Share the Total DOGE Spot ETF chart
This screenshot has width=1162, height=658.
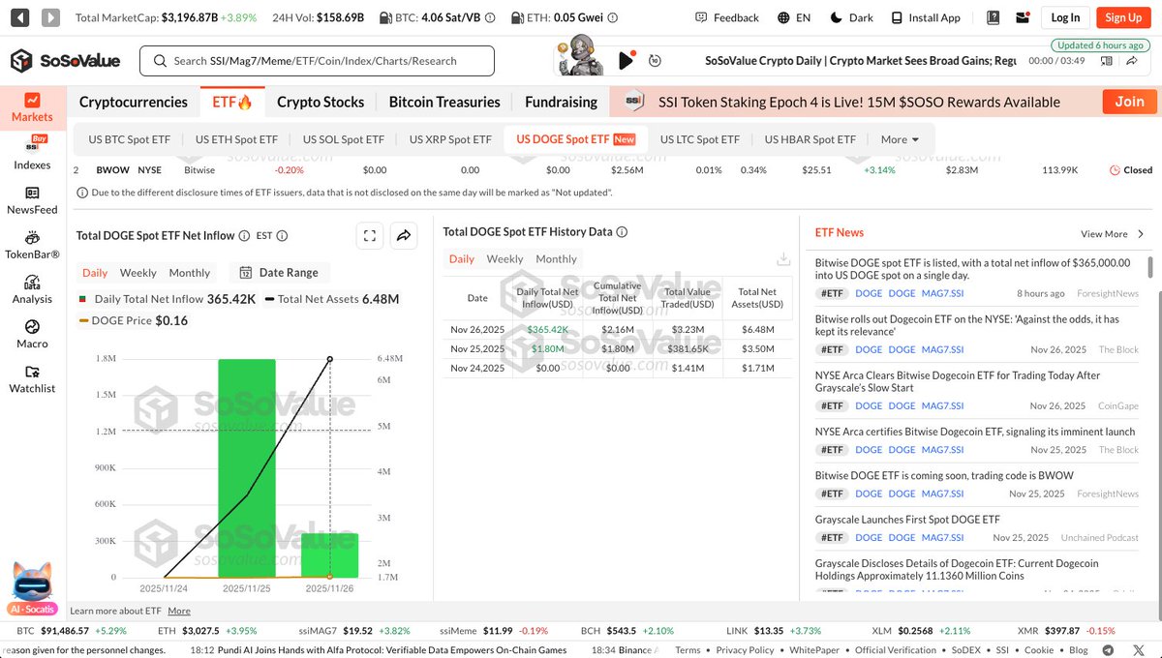click(404, 235)
